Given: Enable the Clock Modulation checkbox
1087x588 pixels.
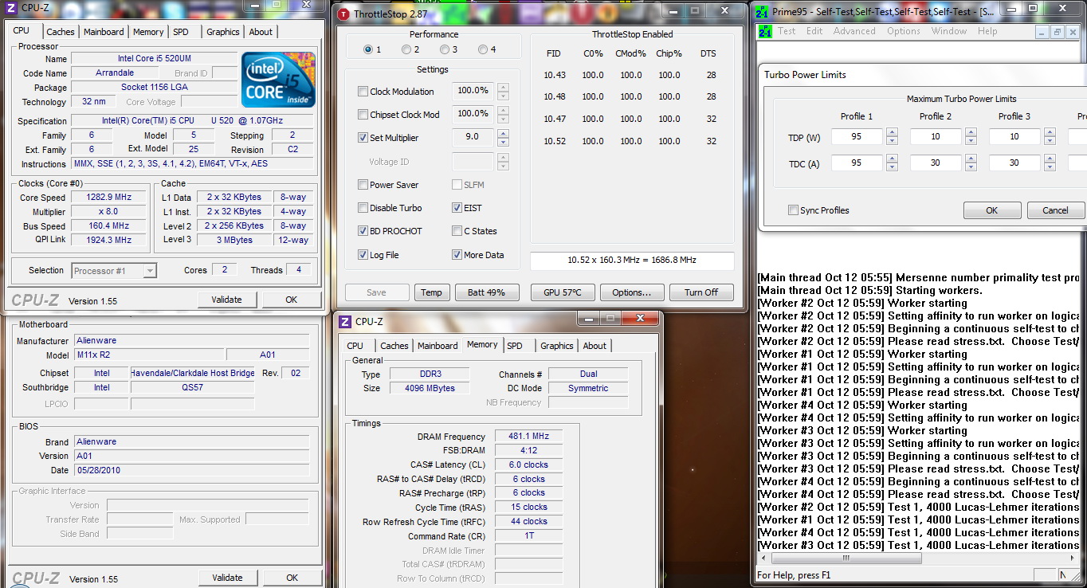Looking at the screenshot, I should click(363, 92).
